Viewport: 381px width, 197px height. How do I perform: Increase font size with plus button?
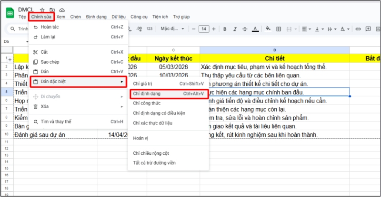click(x=213, y=29)
